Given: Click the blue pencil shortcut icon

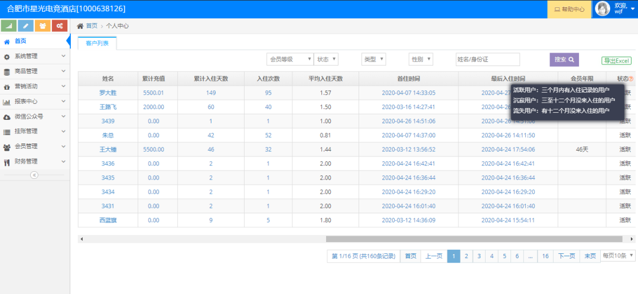Looking at the screenshot, I should (x=25, y=25).
